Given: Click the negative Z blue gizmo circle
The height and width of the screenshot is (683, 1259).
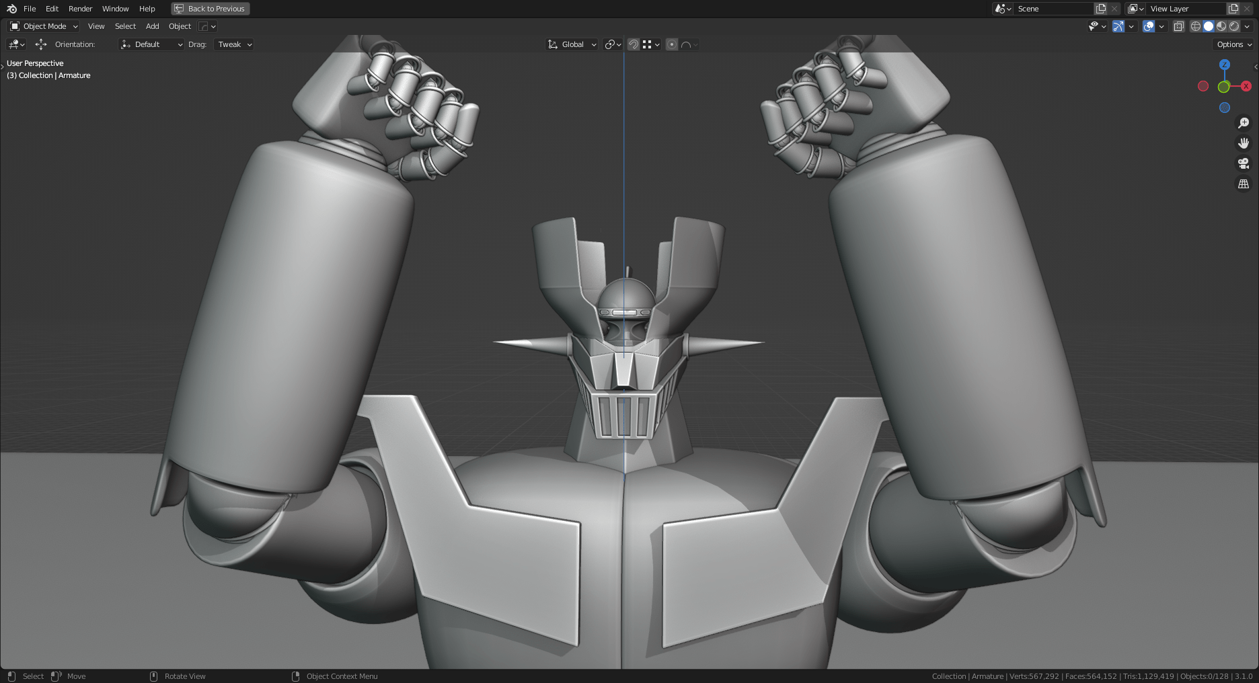Looking at the screenshot, I should pyautogui.click(x=1225, y=108).
